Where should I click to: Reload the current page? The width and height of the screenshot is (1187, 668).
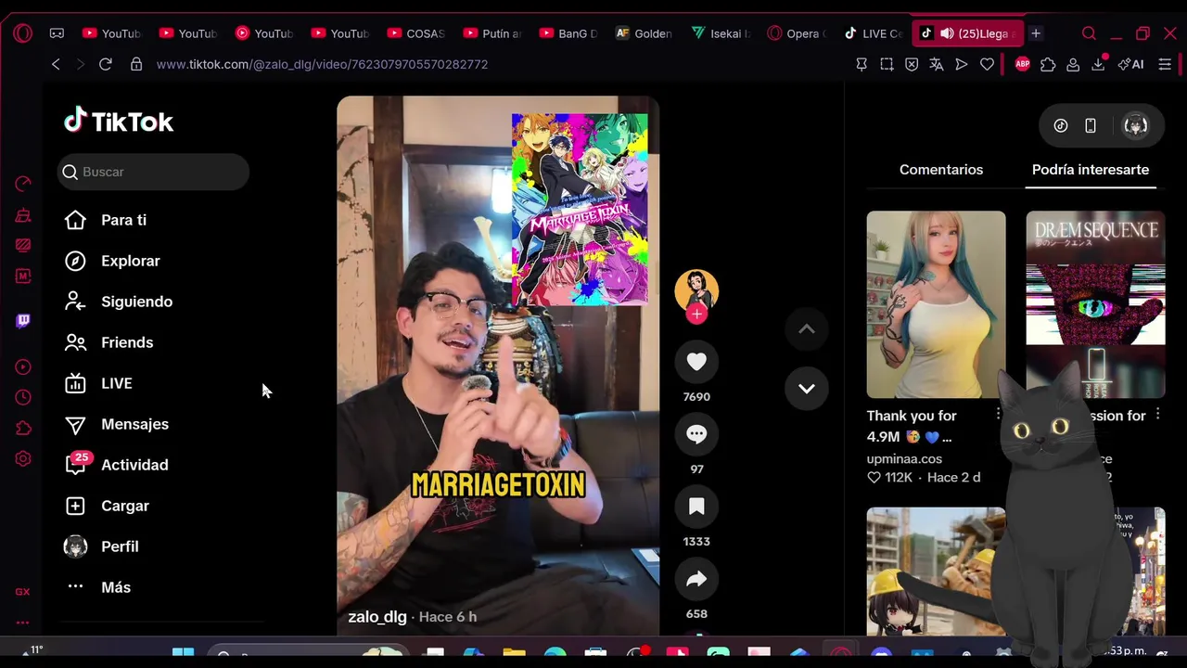(x=106, y=64)
